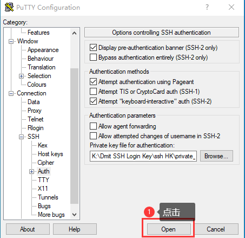
Task: Click the category list scroll up arrow
Action: 74,33
